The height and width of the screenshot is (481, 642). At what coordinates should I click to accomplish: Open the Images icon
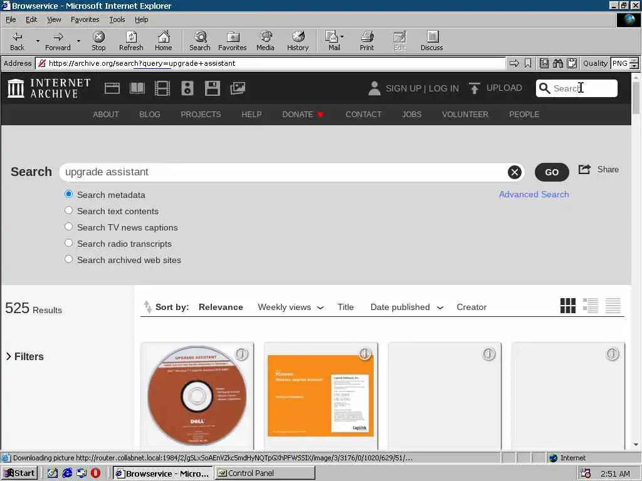(x=238, y=88)
